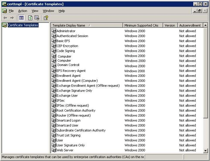Click the Export List toolbar icon
210x161 pixels.
coord(37,18)
